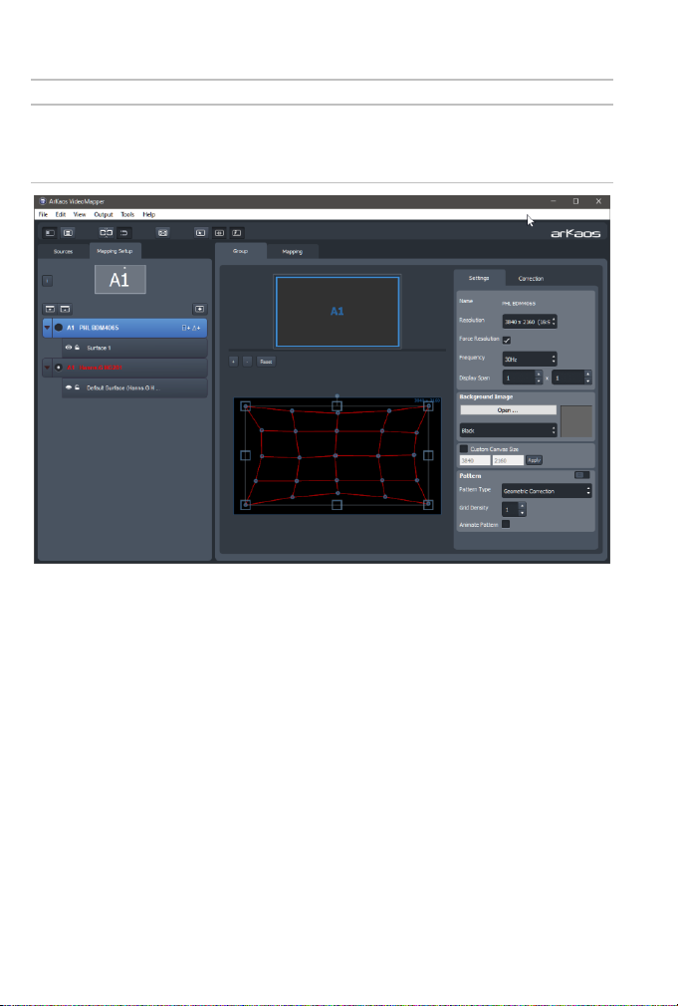Click the round display icon on the PHL BDM4065 row
Image resolution: width=678 pixels, height=1006 pixels.
59,328
